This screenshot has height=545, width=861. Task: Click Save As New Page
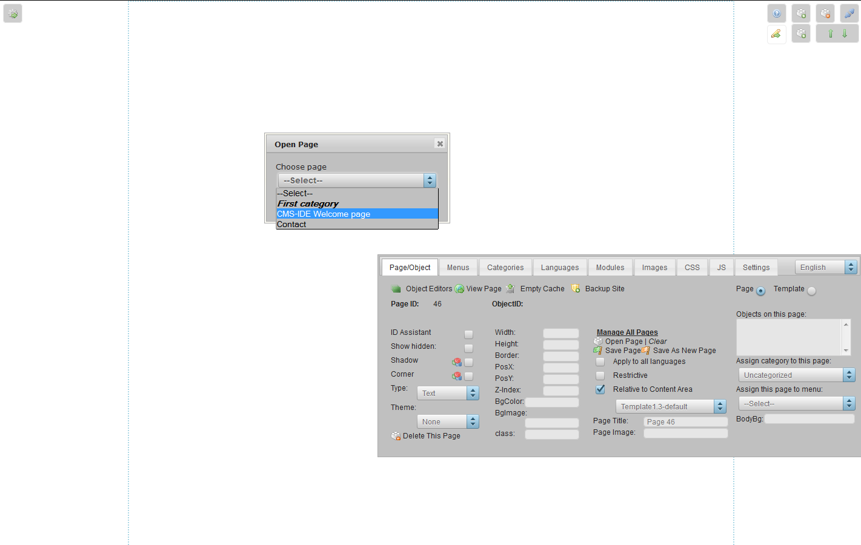pyautogui.click(x=683, y=350)
